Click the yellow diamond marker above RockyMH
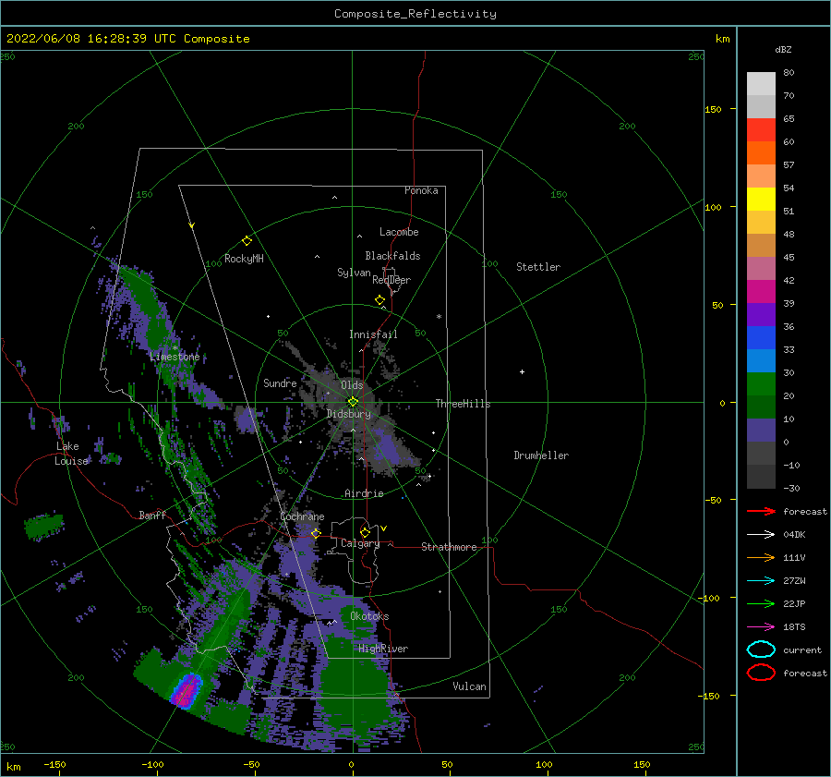 click(x=247, y=241)
